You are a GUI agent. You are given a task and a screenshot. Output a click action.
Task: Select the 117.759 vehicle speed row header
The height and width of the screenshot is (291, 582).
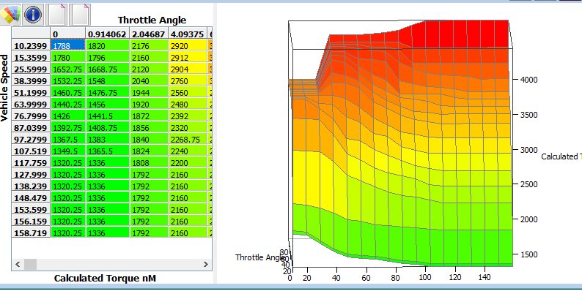click(31, 163)
